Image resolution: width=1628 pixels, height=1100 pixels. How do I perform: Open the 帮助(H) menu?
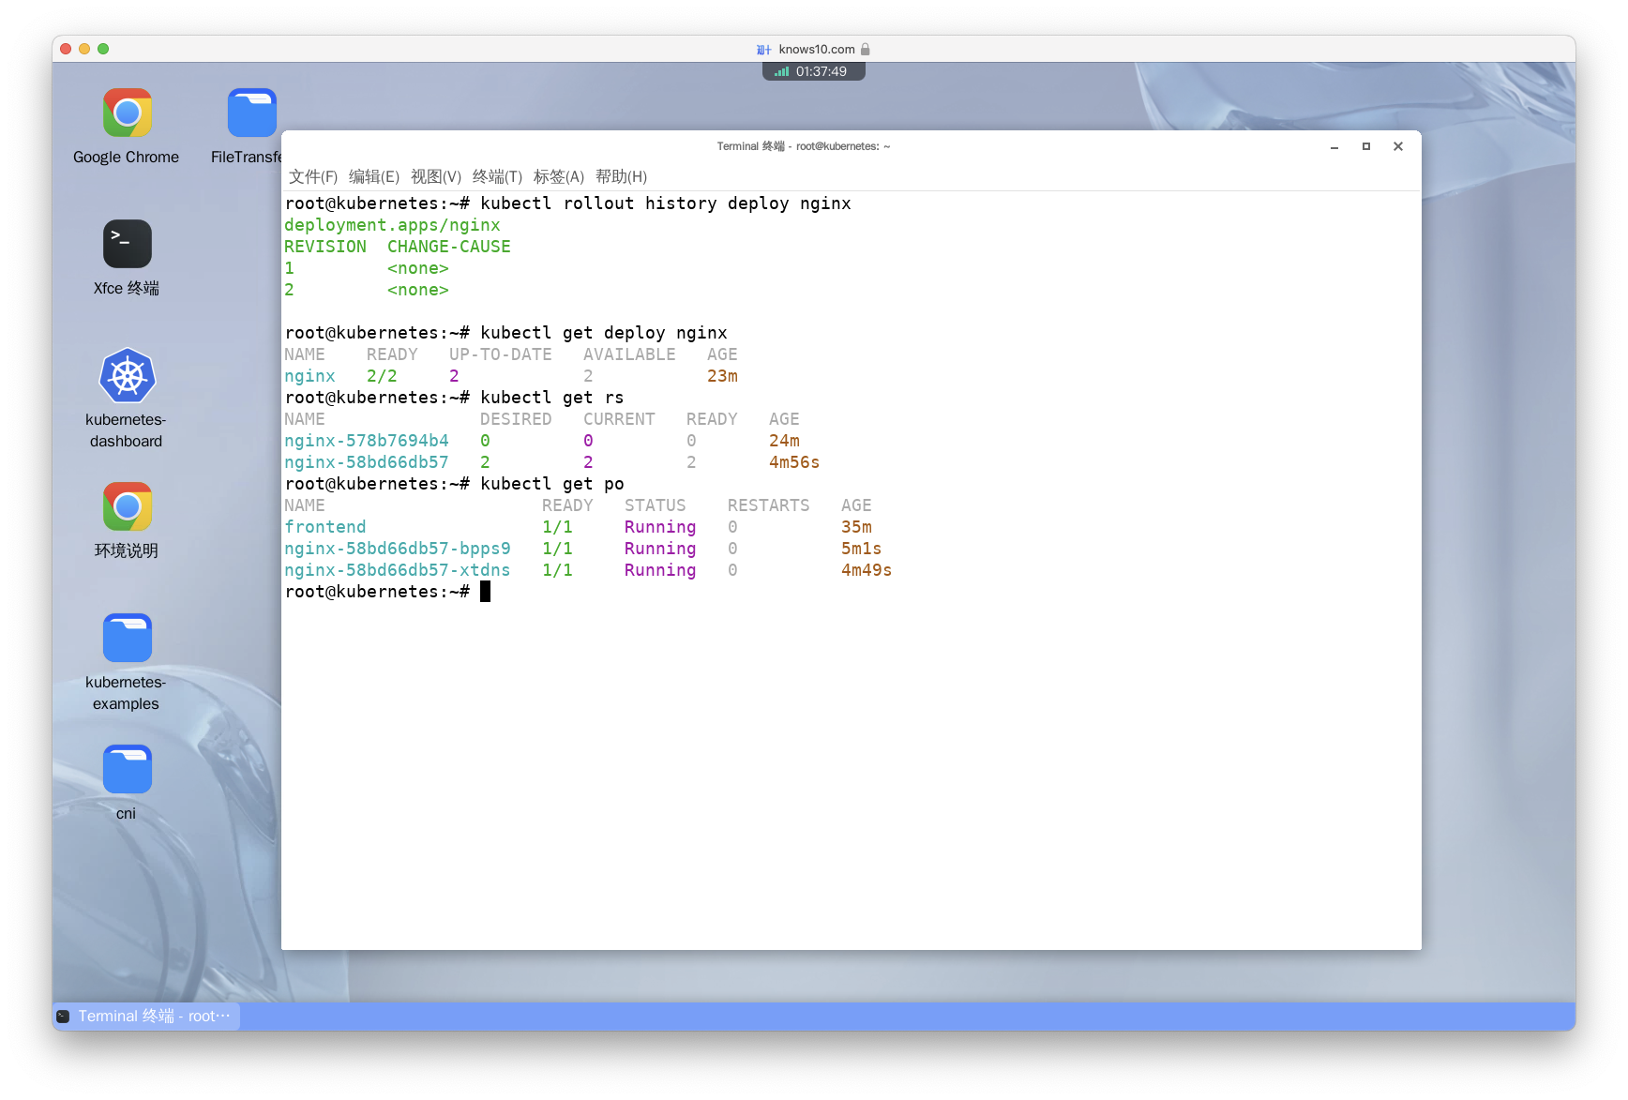(621, 177)
